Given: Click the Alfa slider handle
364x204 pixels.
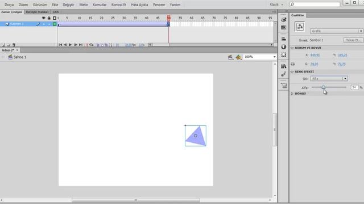Looking at the screenshot, I should 324,87.
